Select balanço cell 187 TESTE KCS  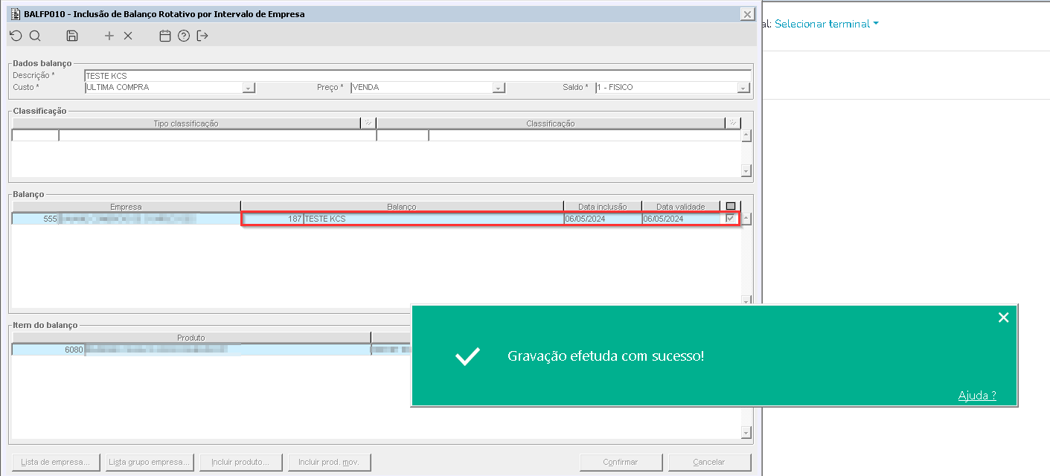(403, 219)
